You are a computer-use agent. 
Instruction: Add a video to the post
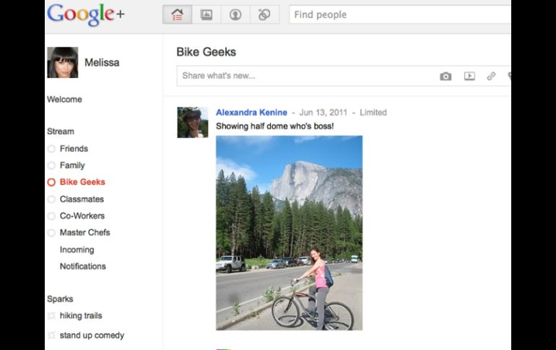click(469, 76)
